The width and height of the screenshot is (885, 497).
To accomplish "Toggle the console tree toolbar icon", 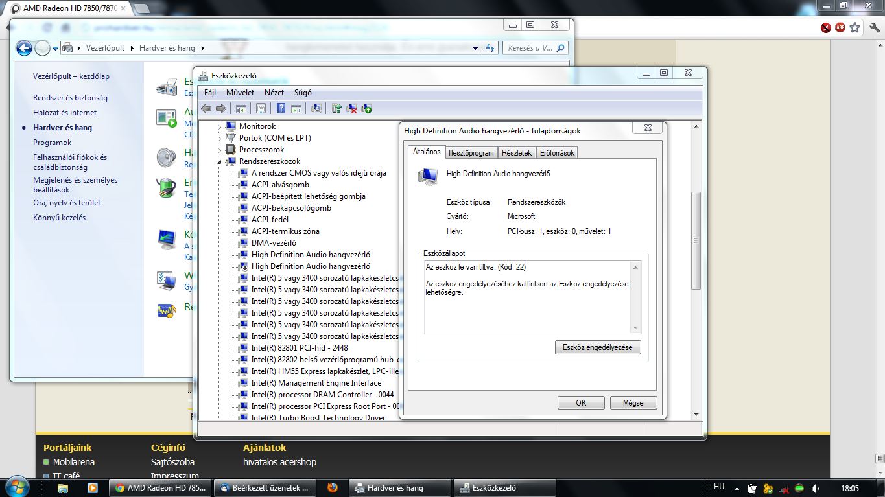I will (241, 109).
